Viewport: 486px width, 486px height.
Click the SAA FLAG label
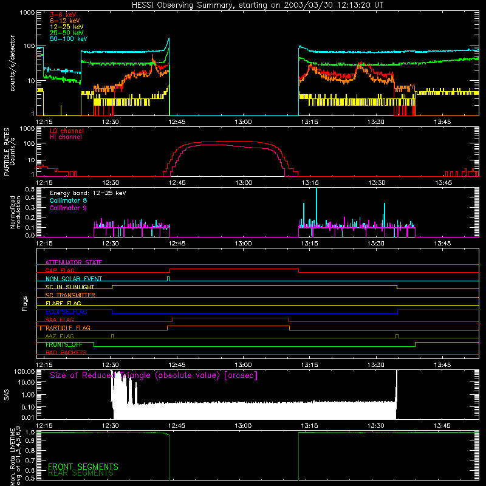(60, 320)
